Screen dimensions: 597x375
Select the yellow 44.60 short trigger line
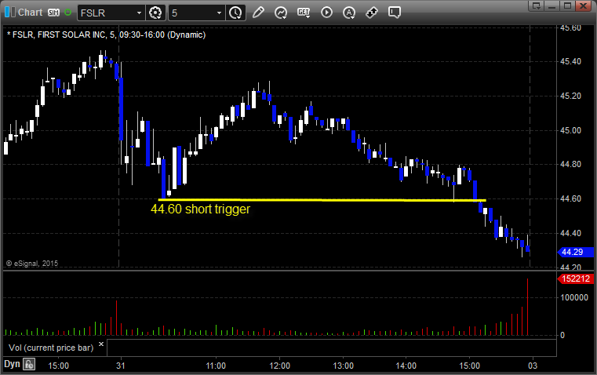(x=322, y=200)
